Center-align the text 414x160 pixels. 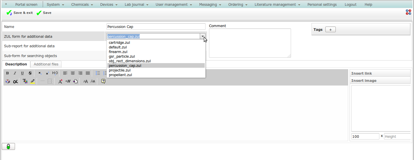pos(73,73)
